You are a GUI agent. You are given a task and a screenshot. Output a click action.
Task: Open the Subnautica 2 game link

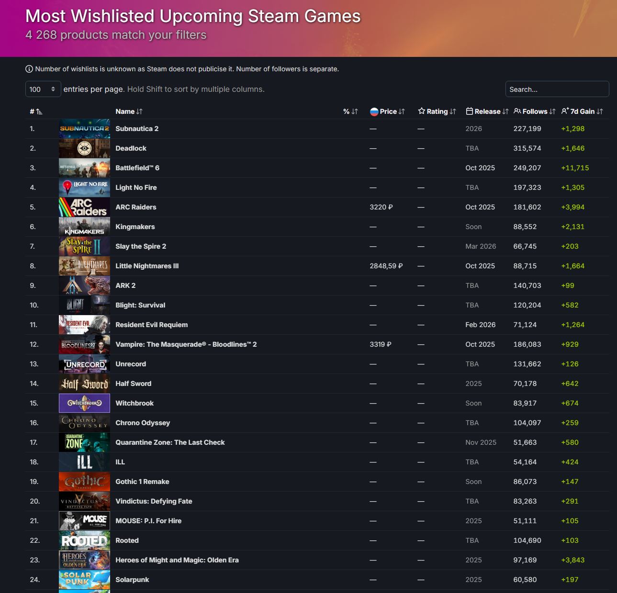(x=137, y=129)
